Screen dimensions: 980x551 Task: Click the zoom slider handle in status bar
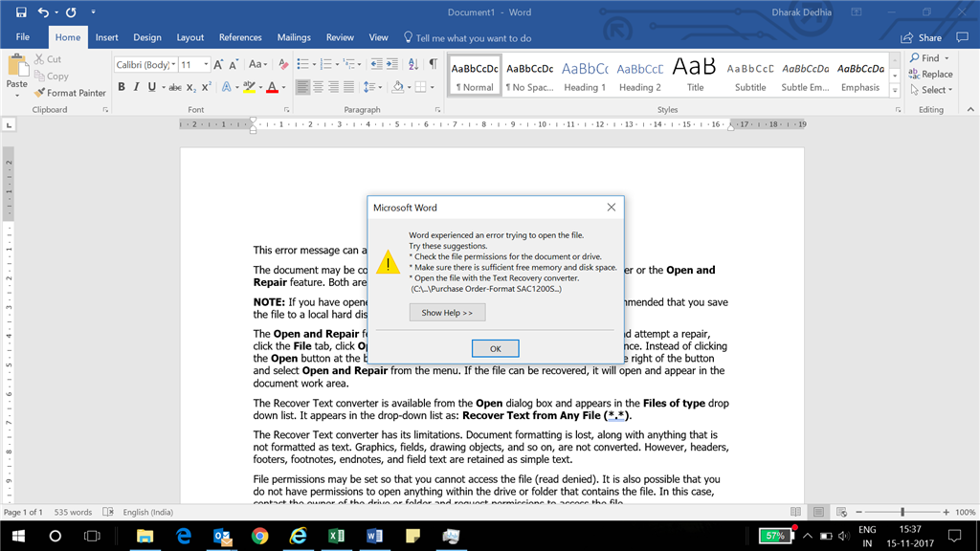click(902, 513)
